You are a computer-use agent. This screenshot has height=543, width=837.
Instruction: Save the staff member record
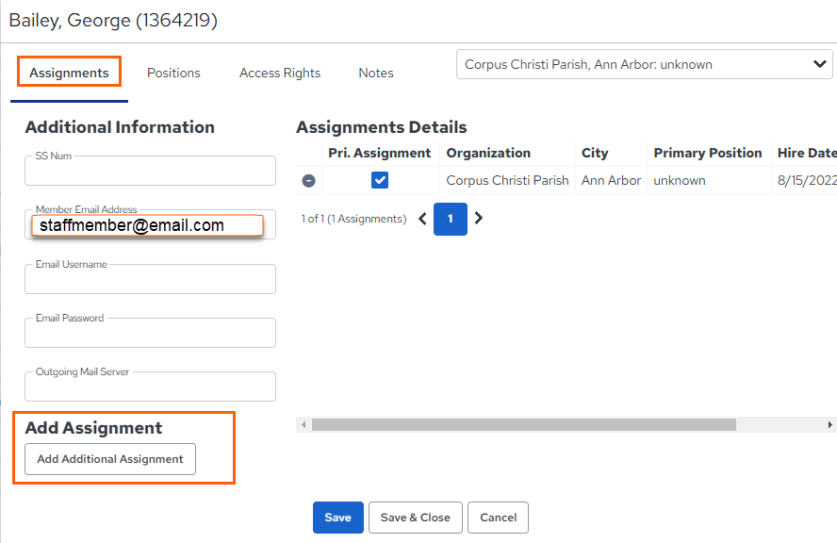(337, 518)
